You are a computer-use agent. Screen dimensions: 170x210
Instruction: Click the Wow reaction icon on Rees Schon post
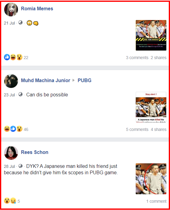tap(7, 201)
